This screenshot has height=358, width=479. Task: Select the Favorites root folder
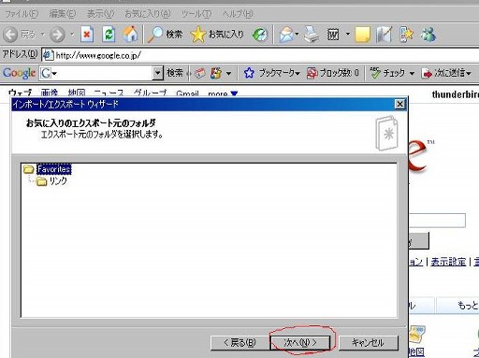(x=54, y=169)
